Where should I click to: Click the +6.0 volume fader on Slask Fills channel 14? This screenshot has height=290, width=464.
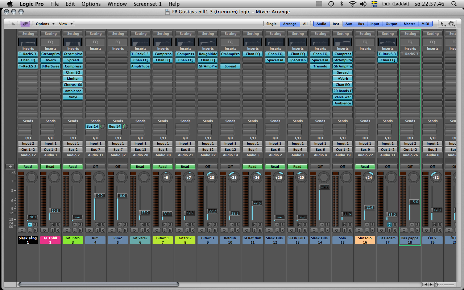pyautogui.click(x=324, y=187)
